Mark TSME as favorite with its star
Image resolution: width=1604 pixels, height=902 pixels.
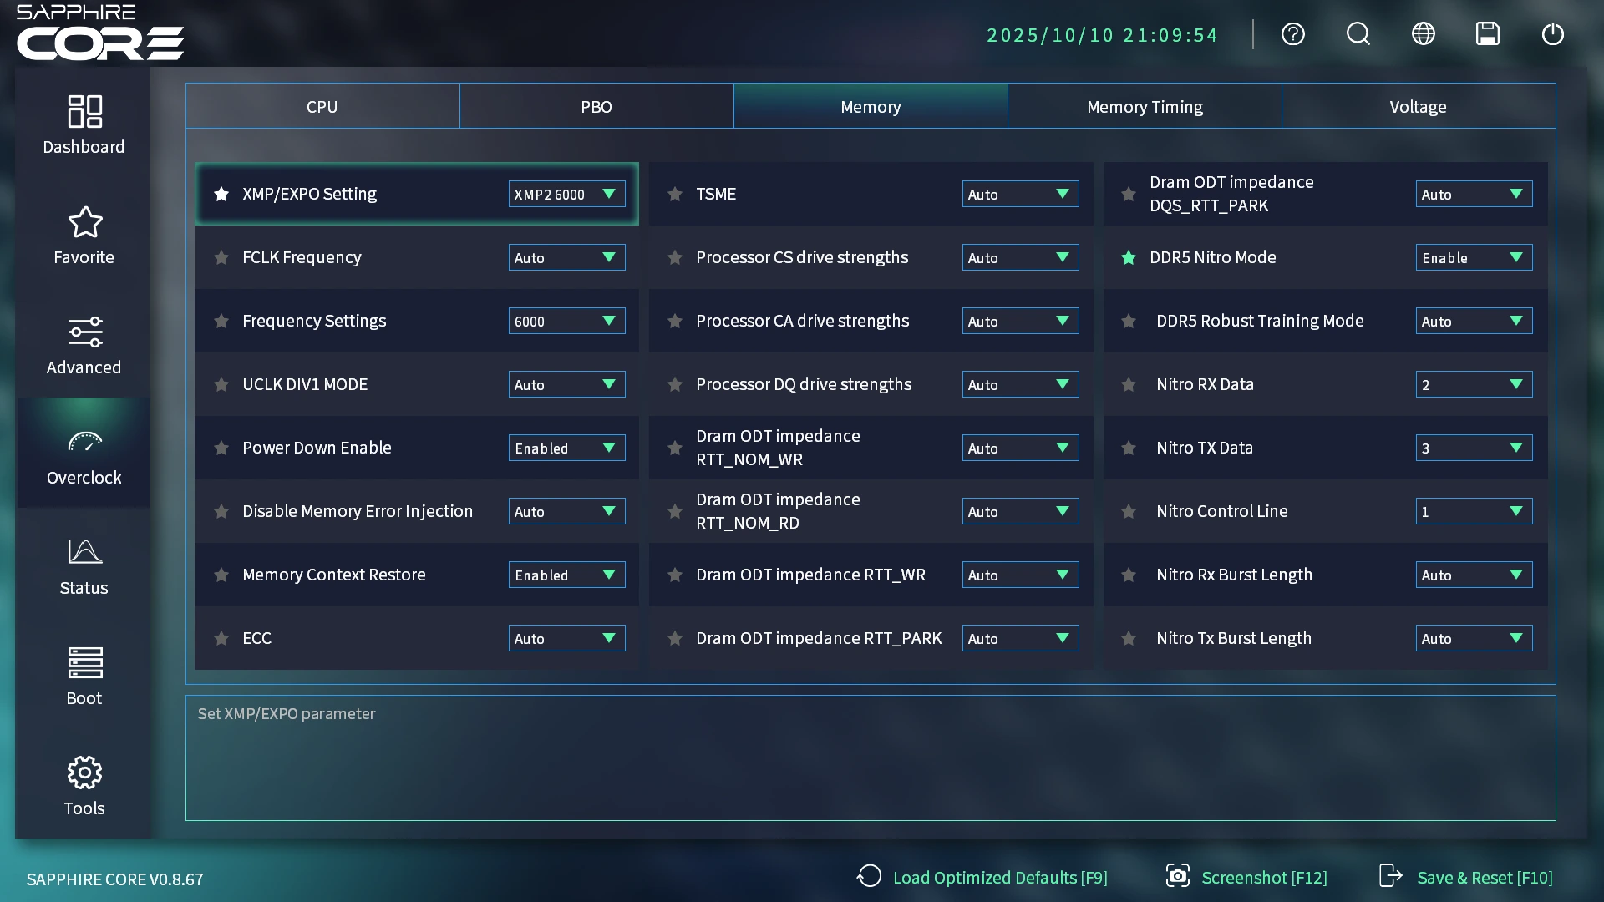(675, 194)
